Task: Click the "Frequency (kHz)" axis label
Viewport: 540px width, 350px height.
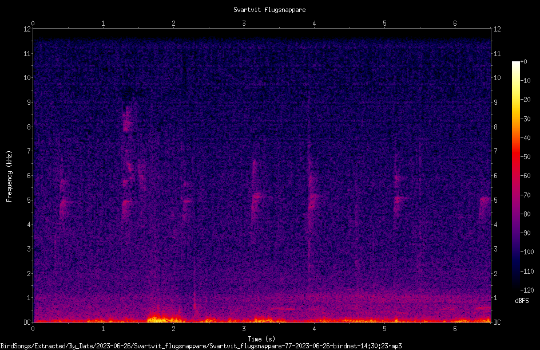Action: 9,176
